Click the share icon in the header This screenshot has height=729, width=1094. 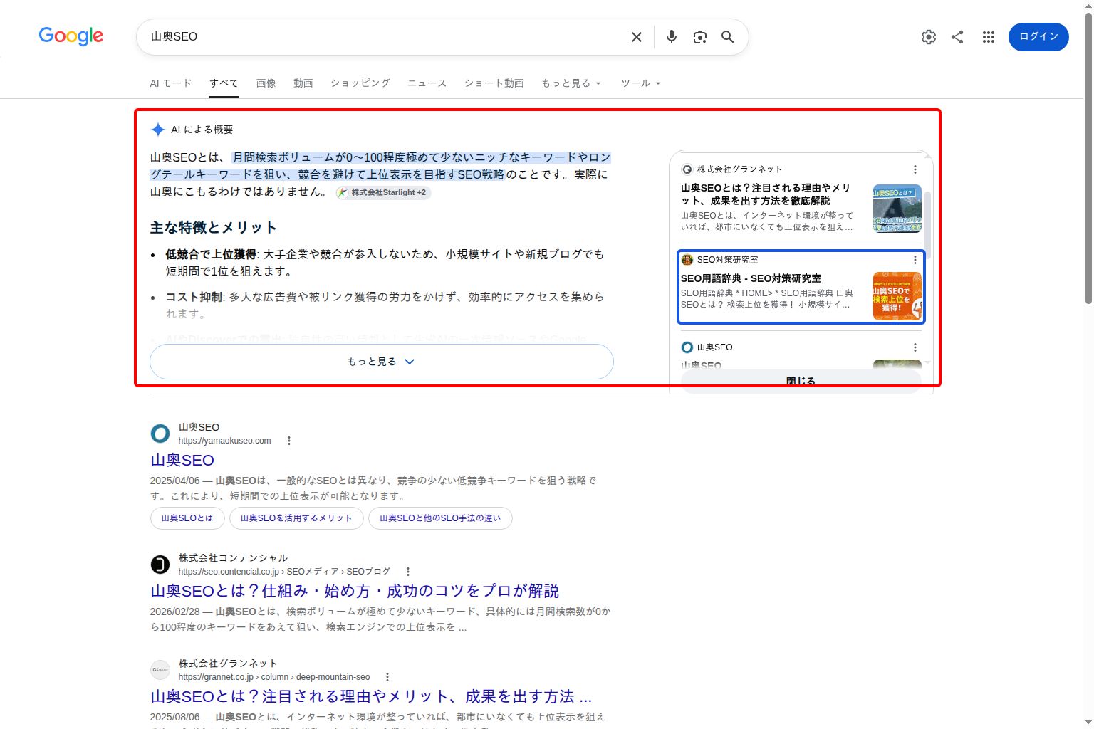pyautogui.click(x=957, y=37)
